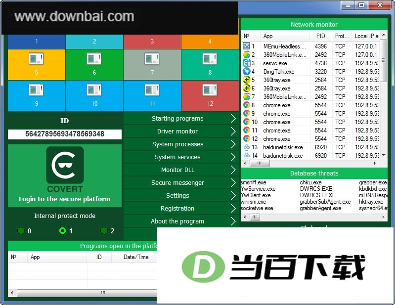Viewport: 395px width, 305px height.
Task: Click MEmuHeadless icon in row 1
Action: pos(246,46)
